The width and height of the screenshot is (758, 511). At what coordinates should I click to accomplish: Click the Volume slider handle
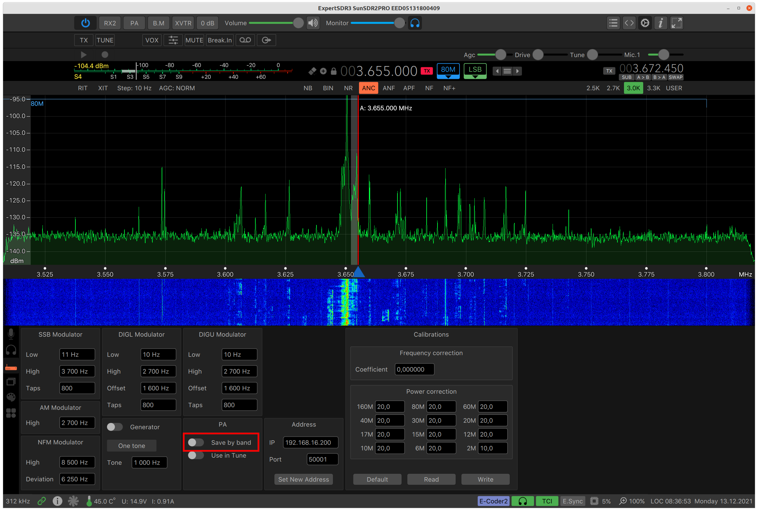coord(298,23)
